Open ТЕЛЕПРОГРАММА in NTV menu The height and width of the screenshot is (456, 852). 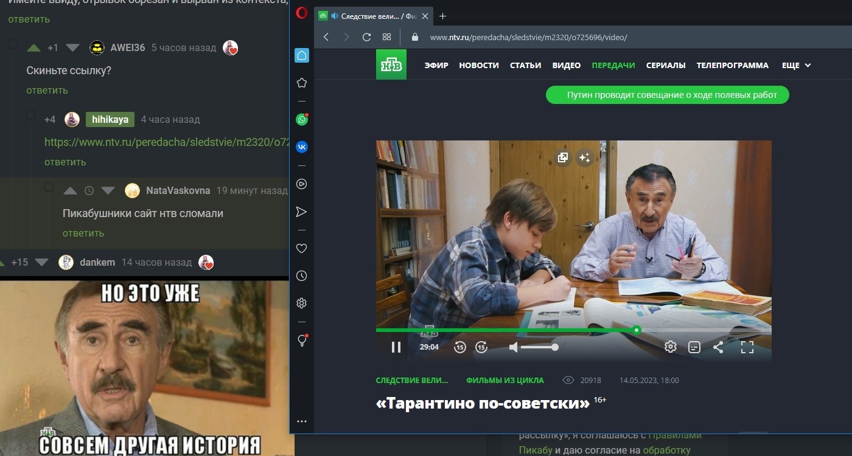click(733, 65)
